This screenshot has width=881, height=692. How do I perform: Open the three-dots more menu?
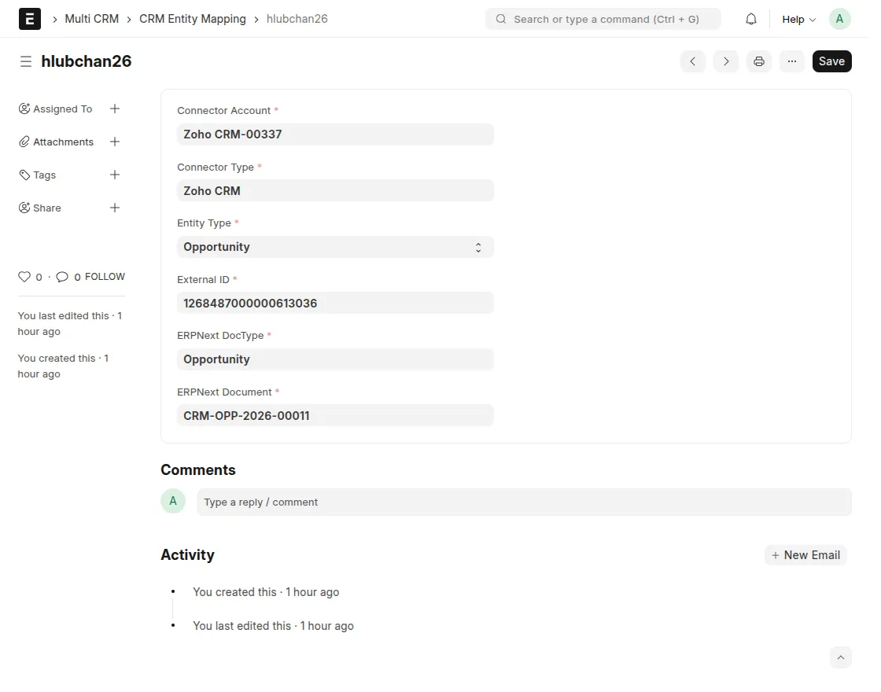(x=792, y=61)
